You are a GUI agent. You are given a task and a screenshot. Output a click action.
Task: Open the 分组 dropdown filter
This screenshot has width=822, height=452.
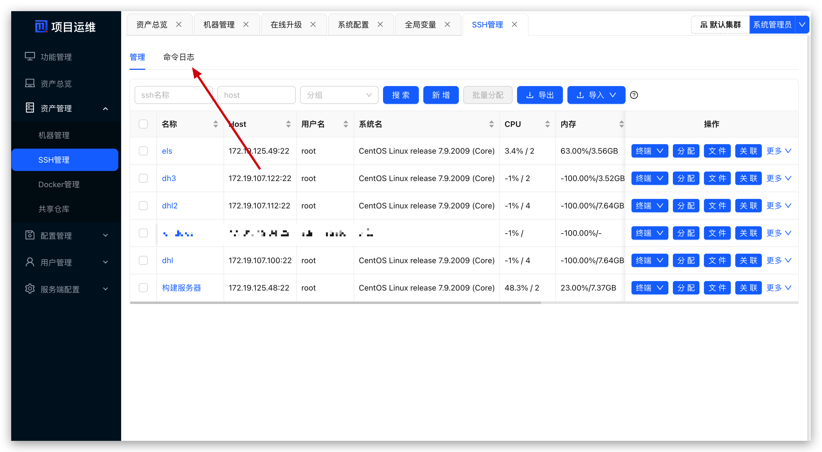[339, 95]
